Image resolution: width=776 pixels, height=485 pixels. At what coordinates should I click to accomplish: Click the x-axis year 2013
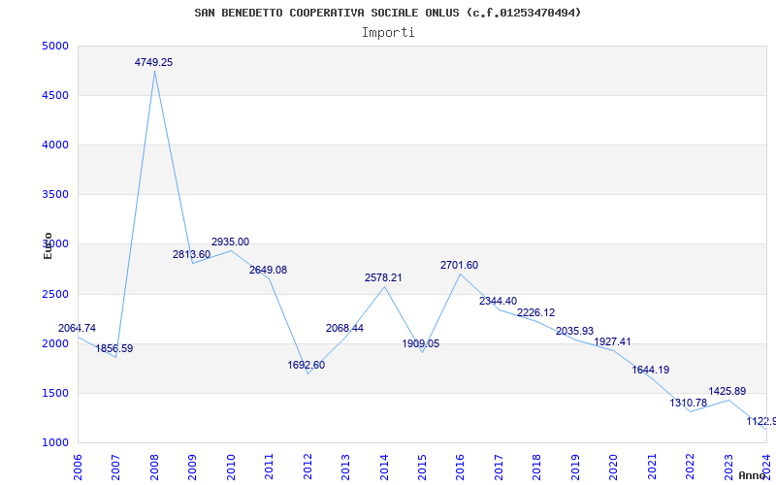(345, 467)
